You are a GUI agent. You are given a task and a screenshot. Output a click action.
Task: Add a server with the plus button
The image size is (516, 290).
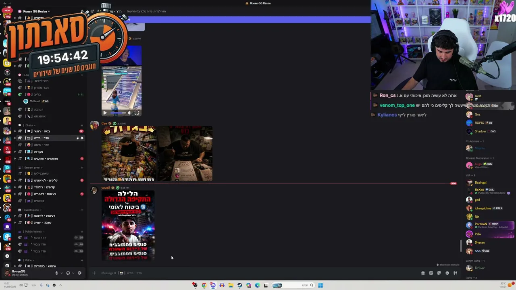pyautogui.click(x=7, y=256)
